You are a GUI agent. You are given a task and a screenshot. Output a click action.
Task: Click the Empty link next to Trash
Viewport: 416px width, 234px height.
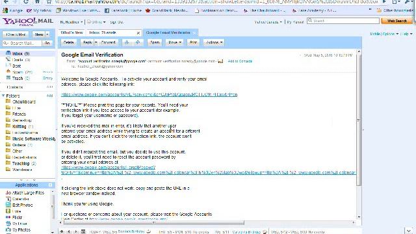47,78
